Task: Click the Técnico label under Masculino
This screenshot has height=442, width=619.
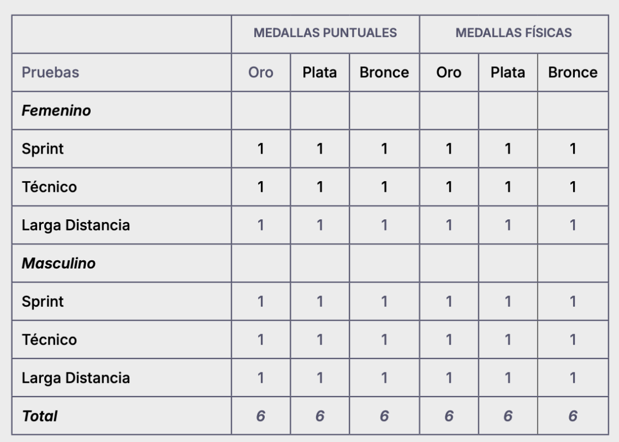Action: coord(49,340)
